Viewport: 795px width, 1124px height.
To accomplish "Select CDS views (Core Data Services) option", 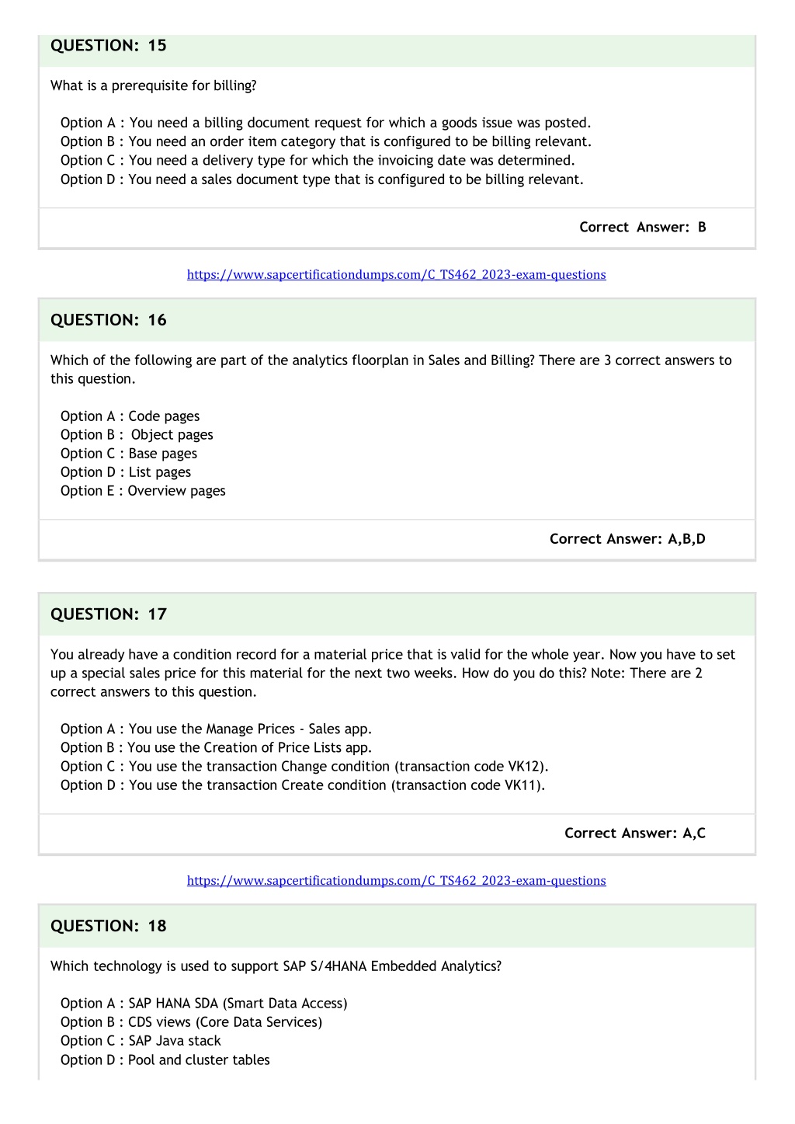I will 191,1022.
